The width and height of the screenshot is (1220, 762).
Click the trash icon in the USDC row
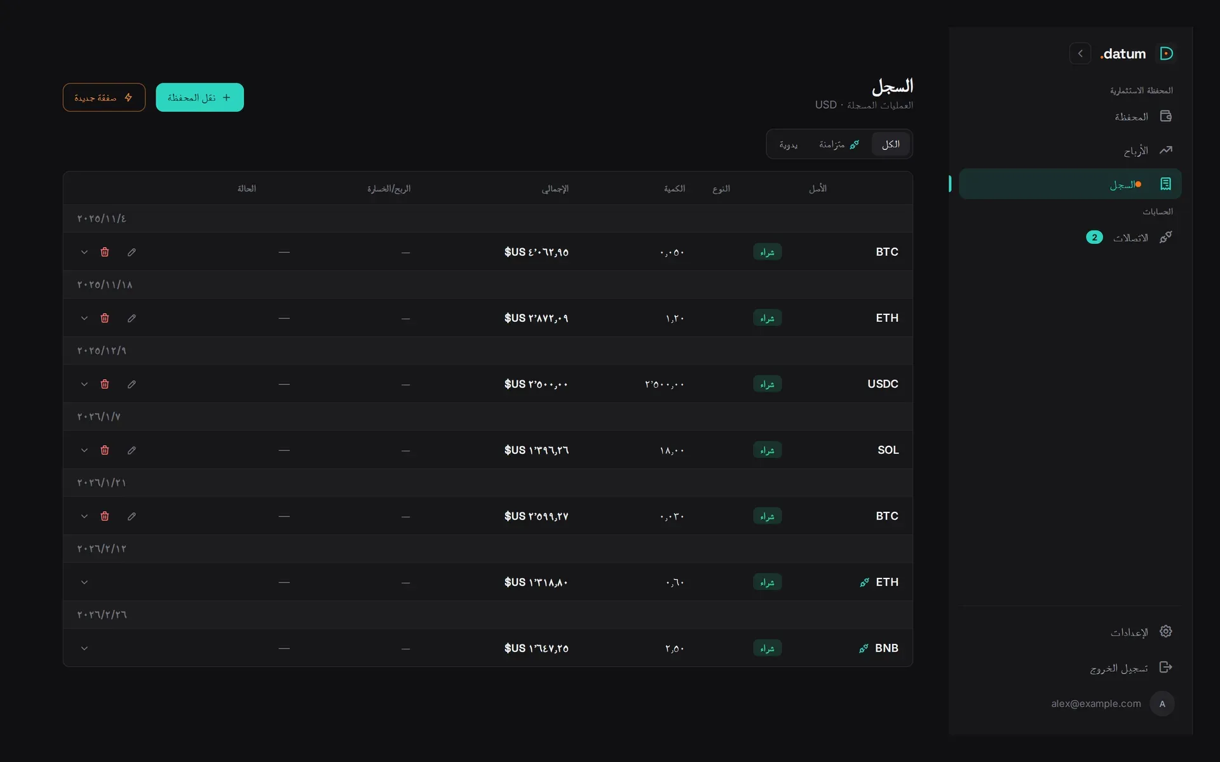click(x=105, y=384)
